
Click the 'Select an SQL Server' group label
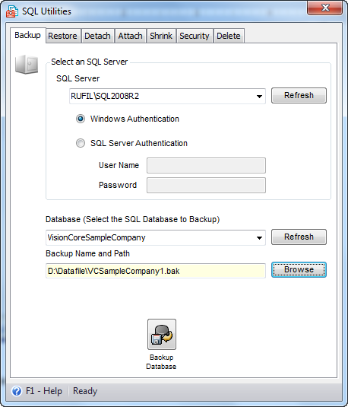tap(90, 62)
